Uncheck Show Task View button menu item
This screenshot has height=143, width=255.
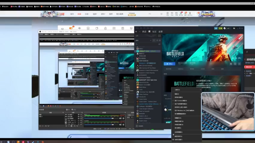click(186, 104)
